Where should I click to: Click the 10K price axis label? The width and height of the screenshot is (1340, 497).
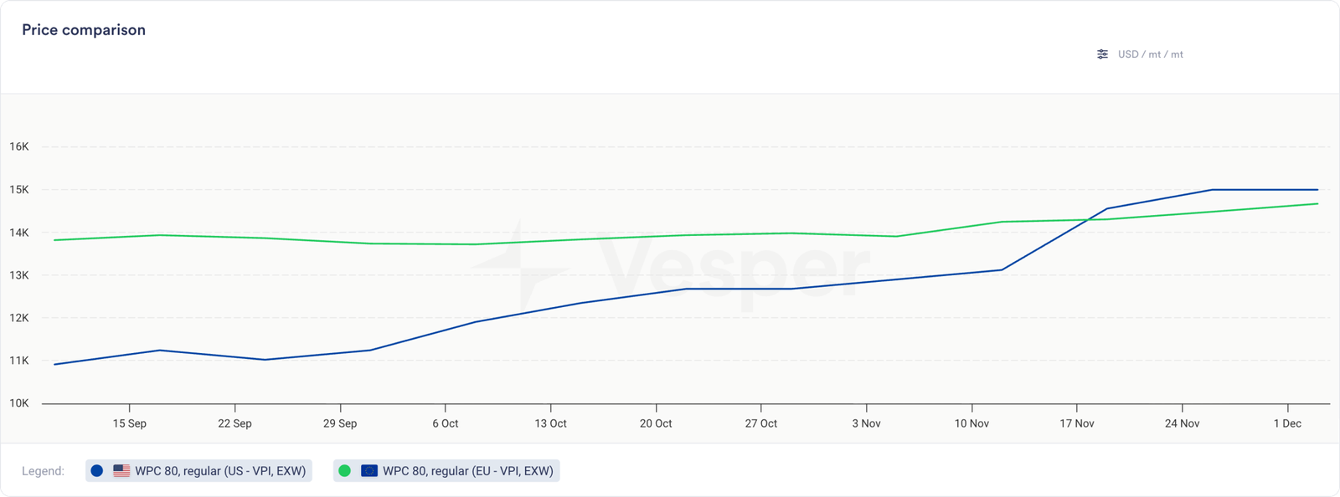tap(19, 403)
